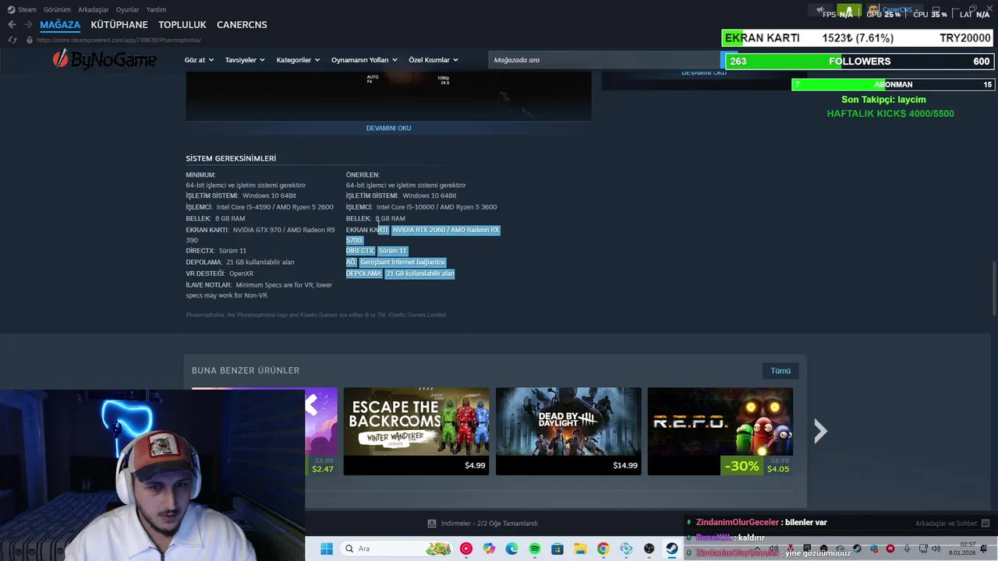Expand the Kategoriler dropdown

(x=298, y=60)
